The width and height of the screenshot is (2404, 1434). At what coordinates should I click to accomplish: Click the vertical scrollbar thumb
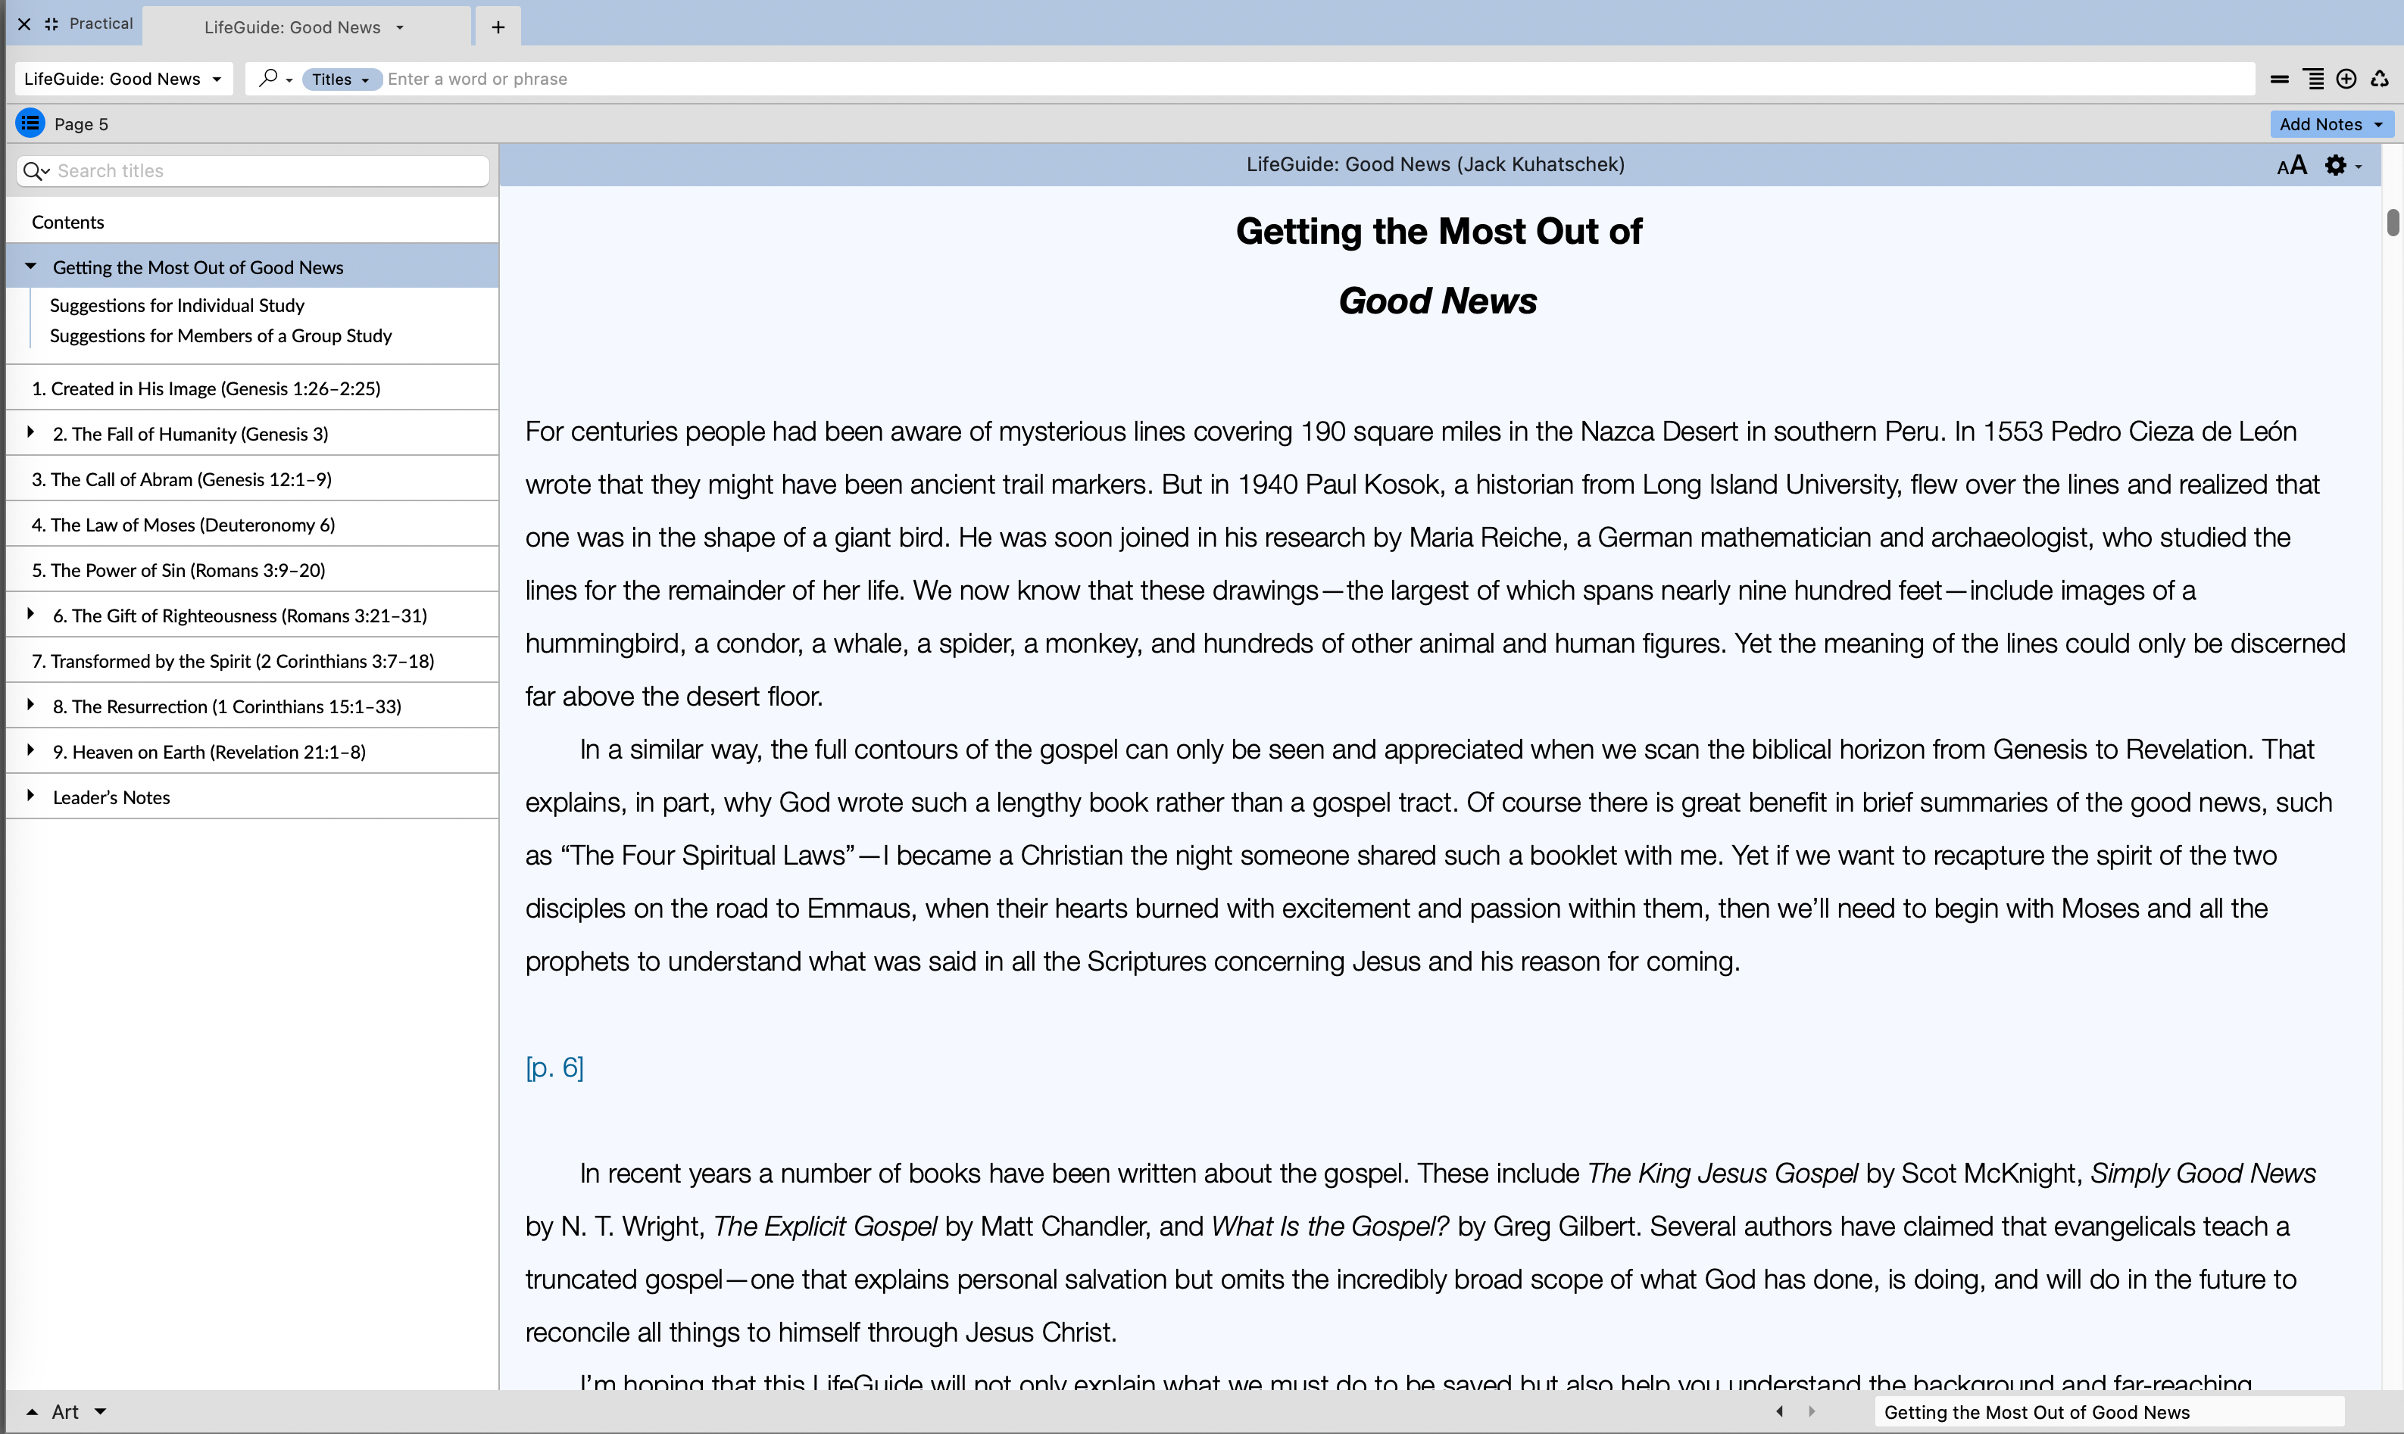point(2393,221)
